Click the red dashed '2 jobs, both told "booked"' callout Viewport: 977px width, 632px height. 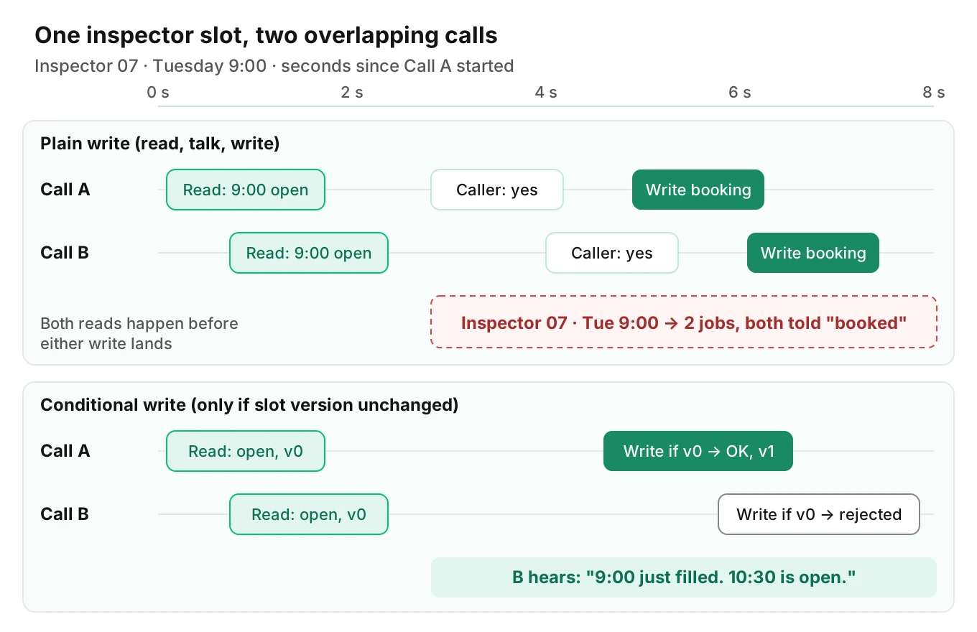684,322
